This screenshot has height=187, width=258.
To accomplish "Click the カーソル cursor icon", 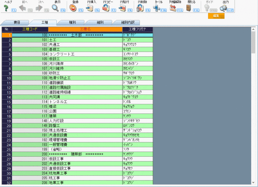I will click(x=156, y=8).
